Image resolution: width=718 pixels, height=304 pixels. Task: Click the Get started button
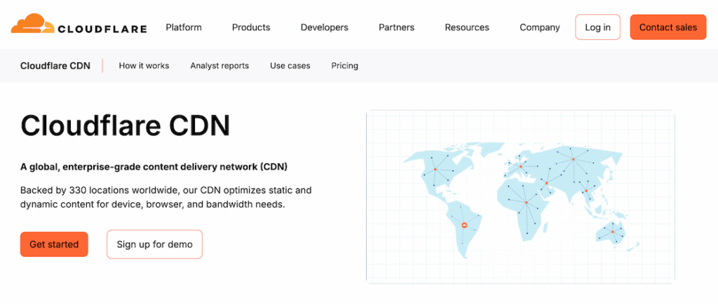[54, 244]
